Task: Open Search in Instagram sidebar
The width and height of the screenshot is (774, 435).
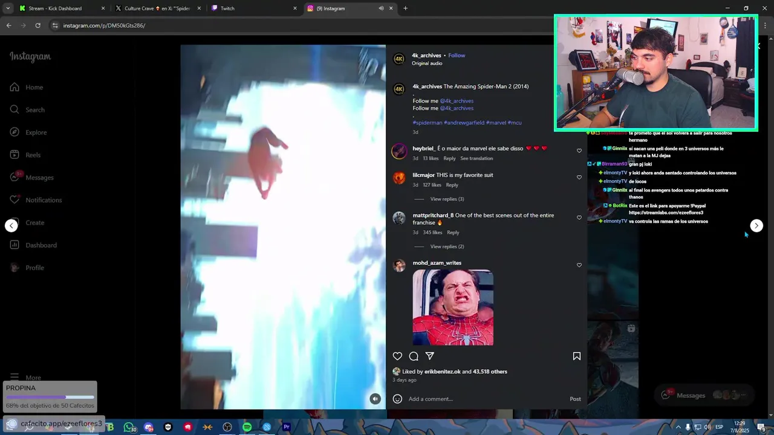Action: 27,110
